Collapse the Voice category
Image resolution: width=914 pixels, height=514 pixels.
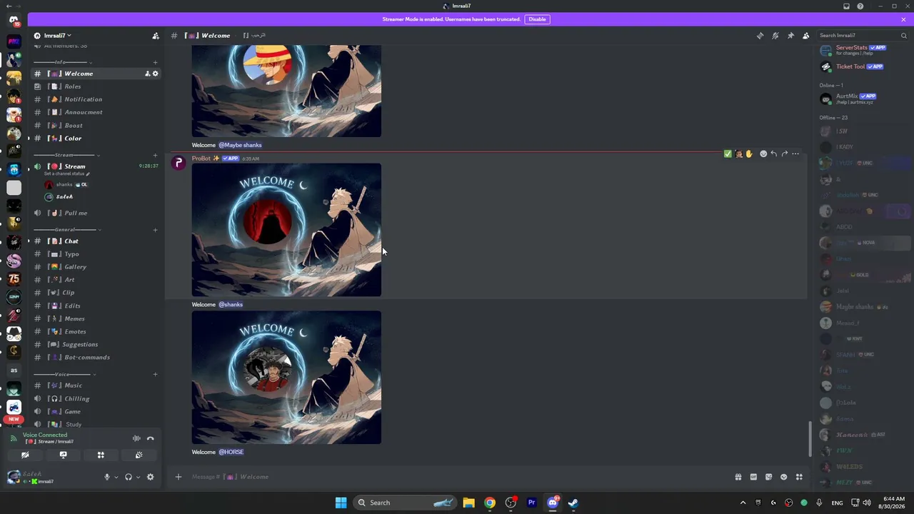coord(64,374)
